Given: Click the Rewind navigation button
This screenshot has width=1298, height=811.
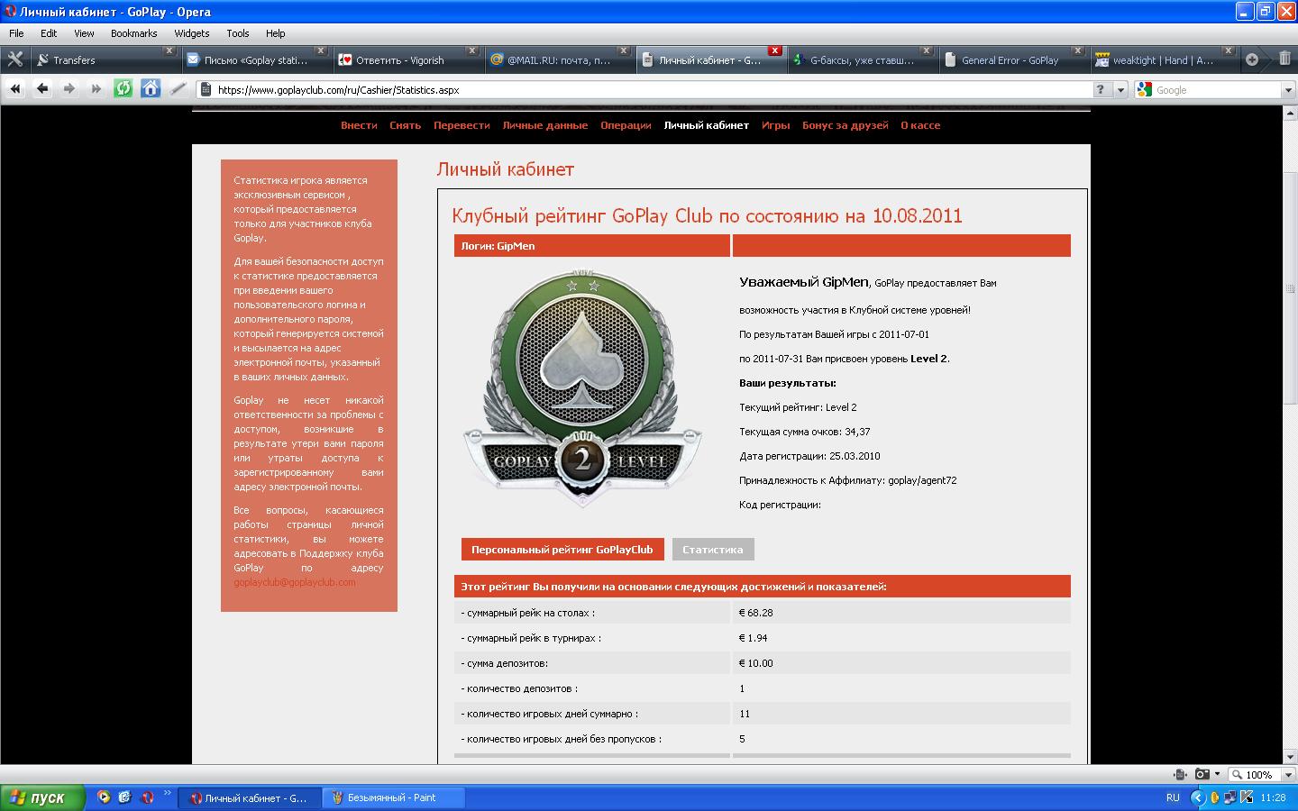Looking at the screenshot, I should pyautogui.click(x=15, y=88).
